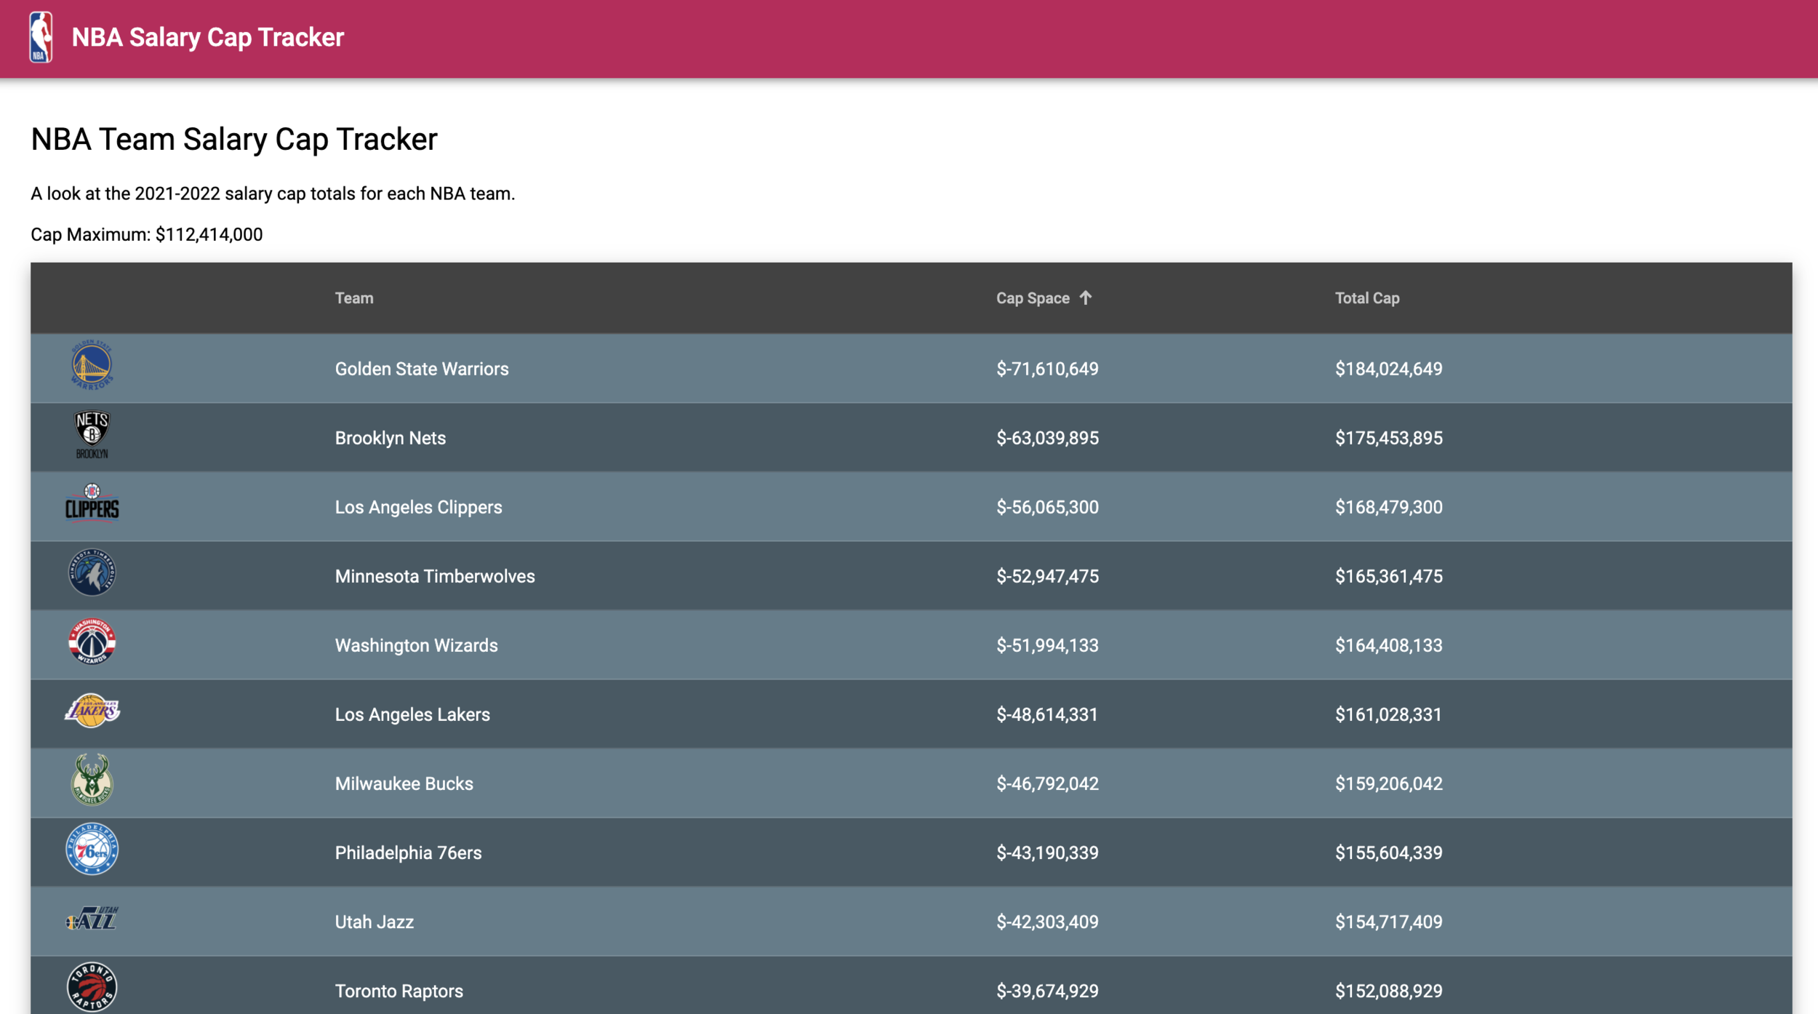Click cap space value $-52,947,475
Screen dimensions: 1818x1014
[x=1047, y=576]
